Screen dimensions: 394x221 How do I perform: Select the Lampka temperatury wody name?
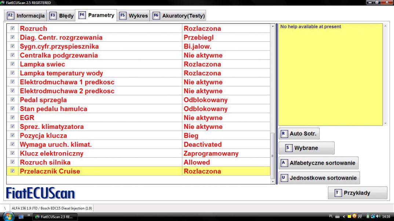coord(61,73)
